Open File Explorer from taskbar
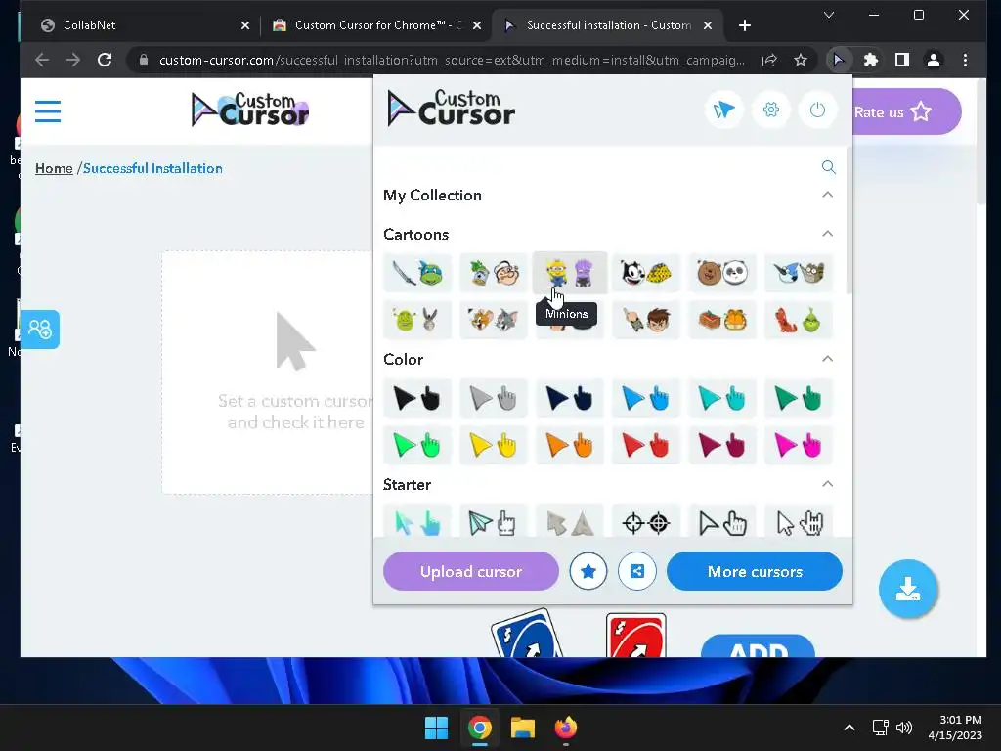 tap(522, 728)
